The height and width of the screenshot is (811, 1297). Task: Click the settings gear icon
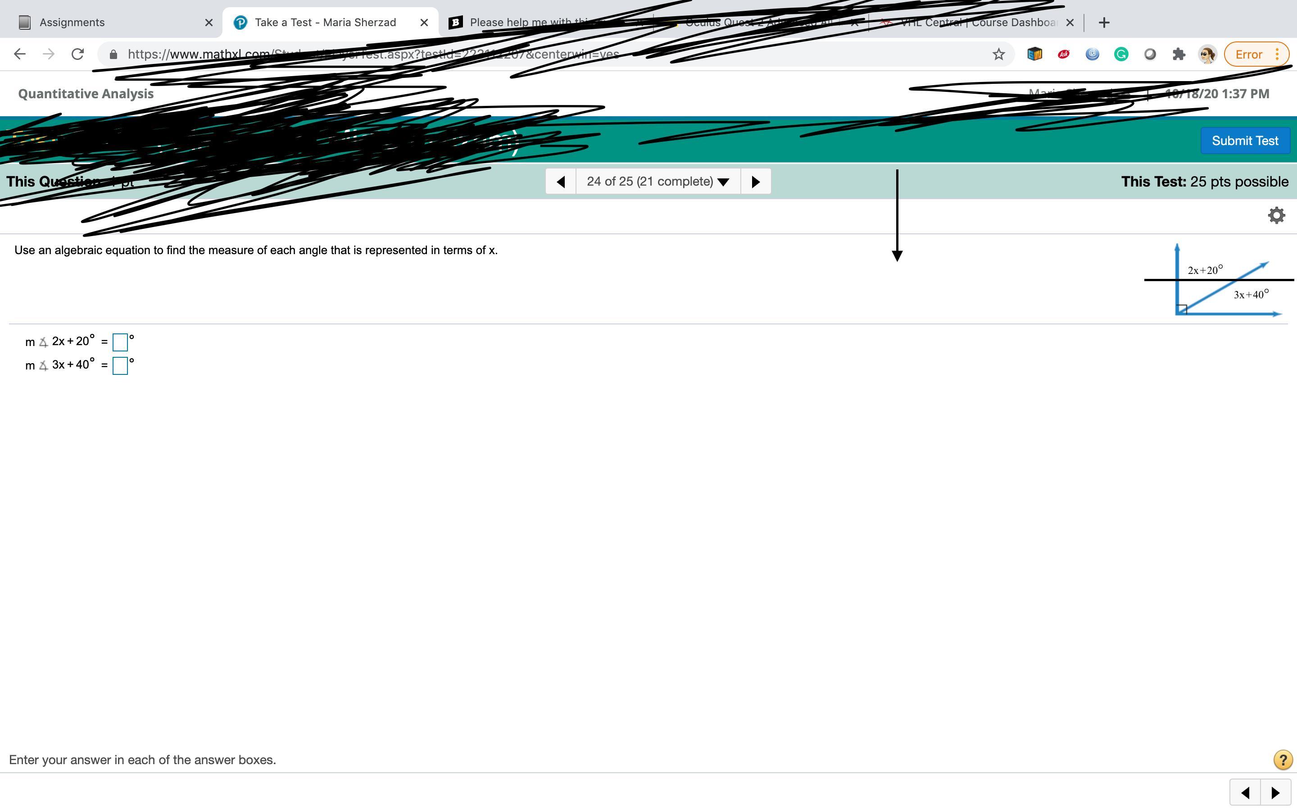tap(1275, 215)
